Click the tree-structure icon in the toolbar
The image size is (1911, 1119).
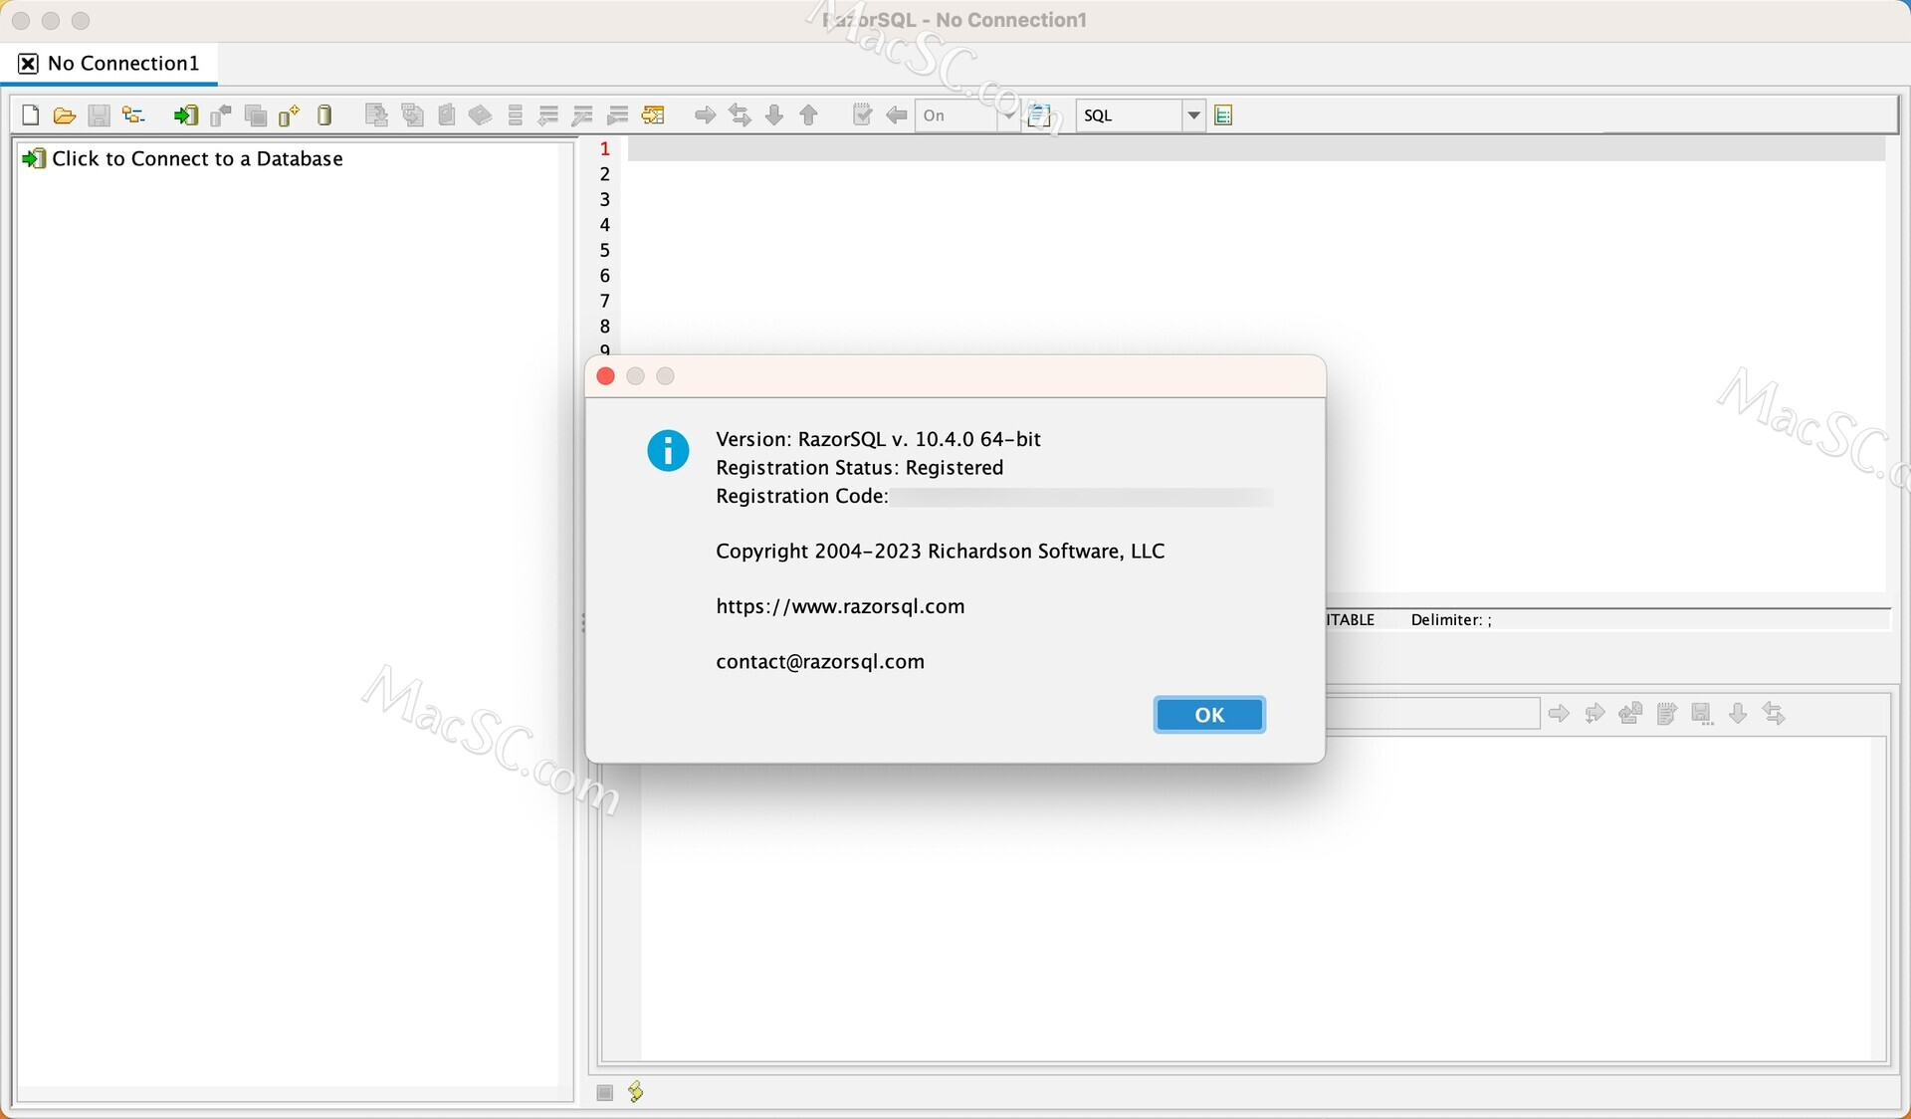point(133,115)
